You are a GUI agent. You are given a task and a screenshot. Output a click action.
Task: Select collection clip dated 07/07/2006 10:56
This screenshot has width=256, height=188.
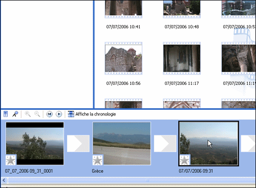123,58
